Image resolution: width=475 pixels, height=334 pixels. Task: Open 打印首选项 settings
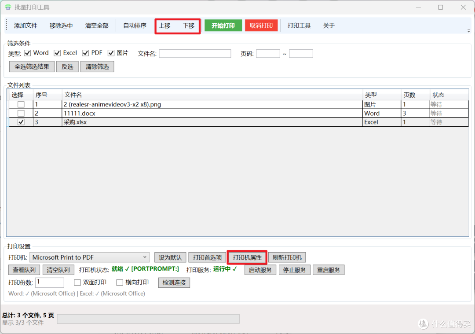(207, 257)
